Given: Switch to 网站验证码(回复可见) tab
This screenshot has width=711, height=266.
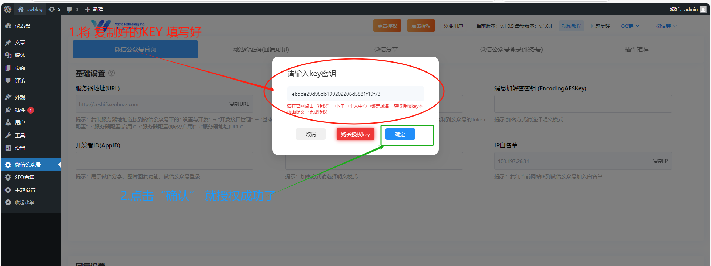Looking at the screenshot, I should [260, 49].
